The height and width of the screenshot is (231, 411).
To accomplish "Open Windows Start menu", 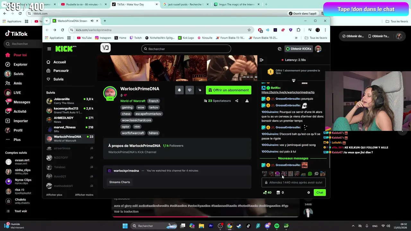I will click(125, 226).
